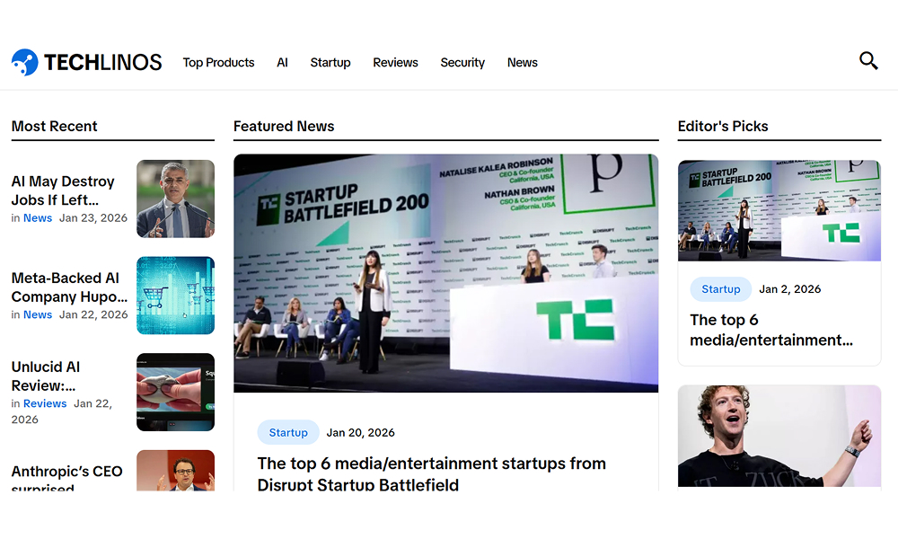Open the Top Products menu

tap(218, 63)
